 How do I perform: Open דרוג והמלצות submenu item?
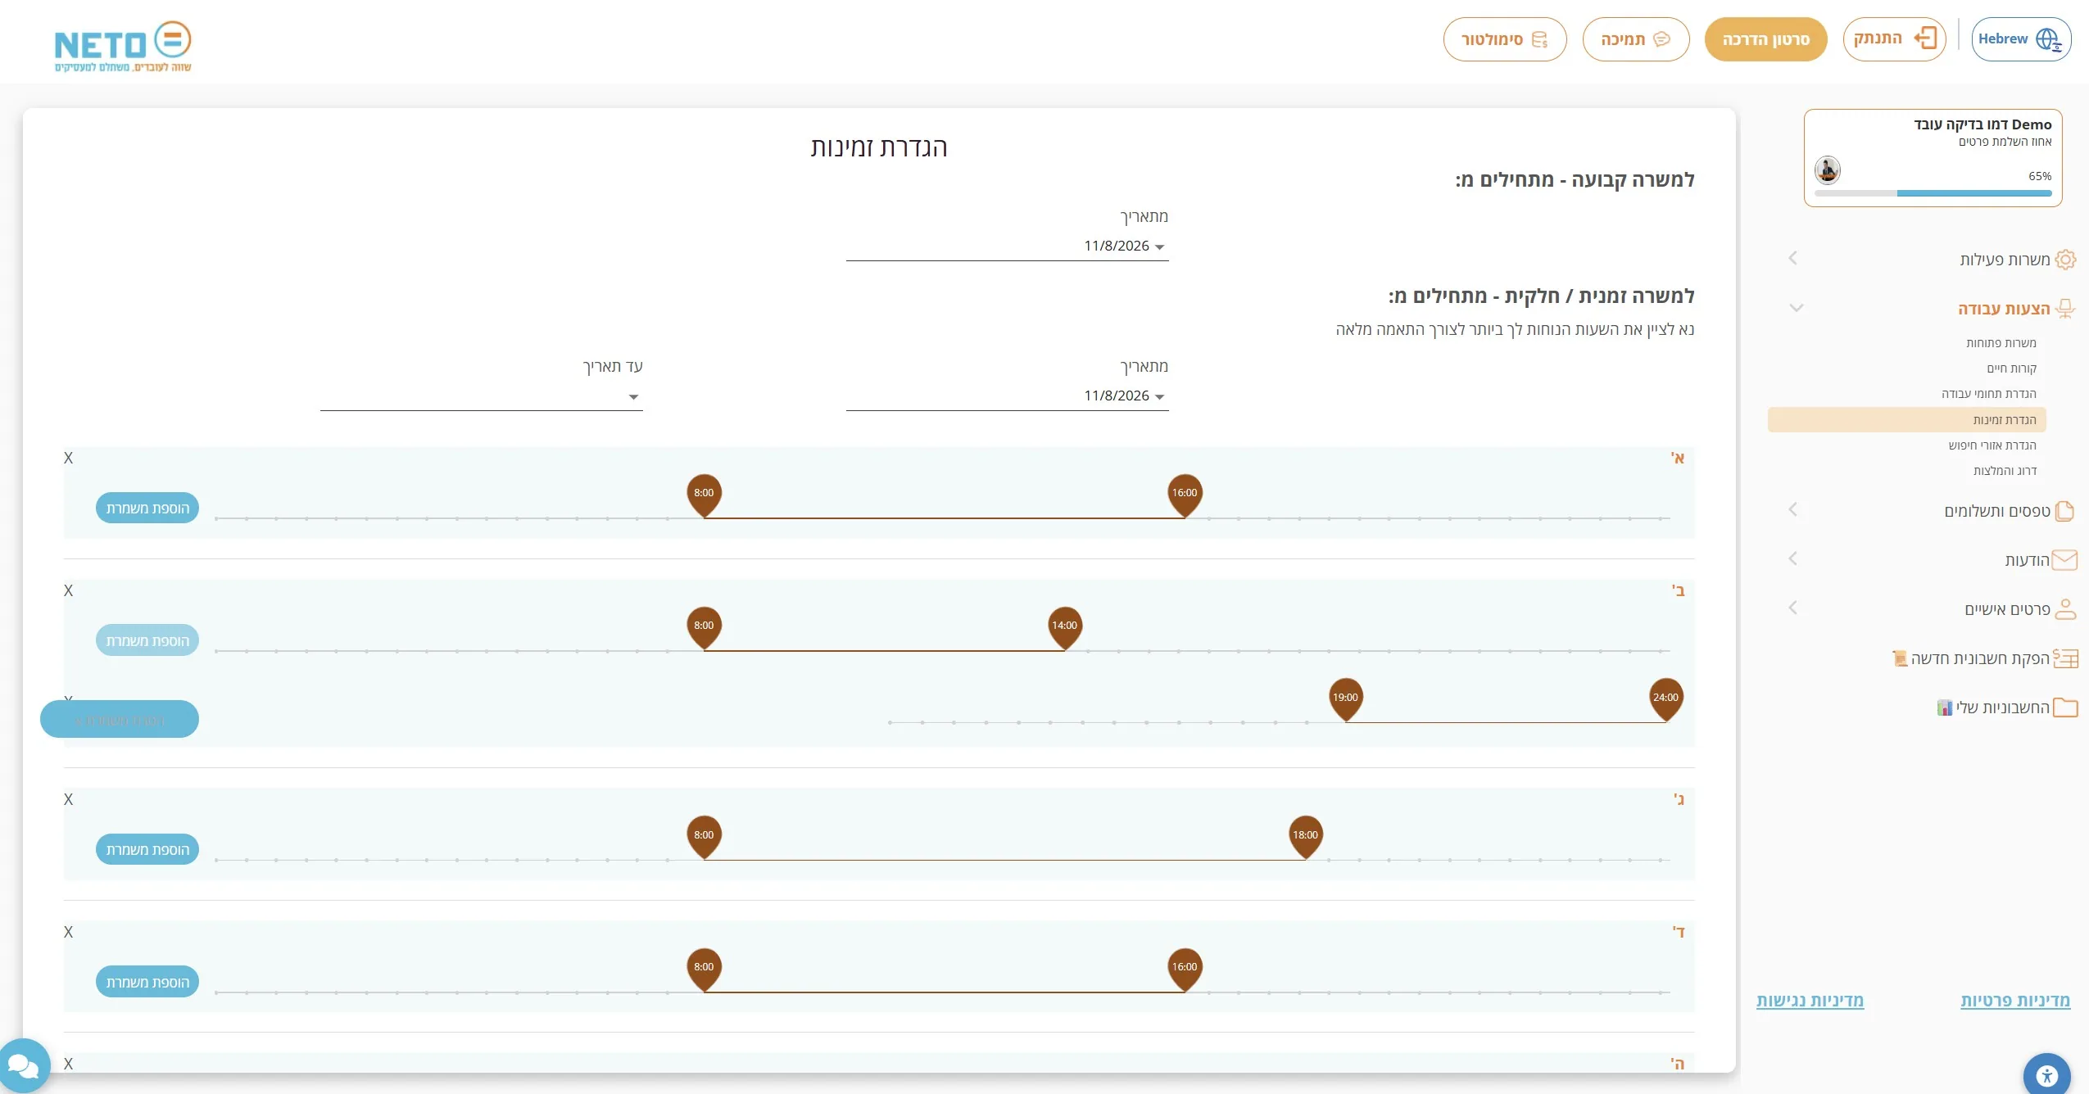coord(2005,470)
